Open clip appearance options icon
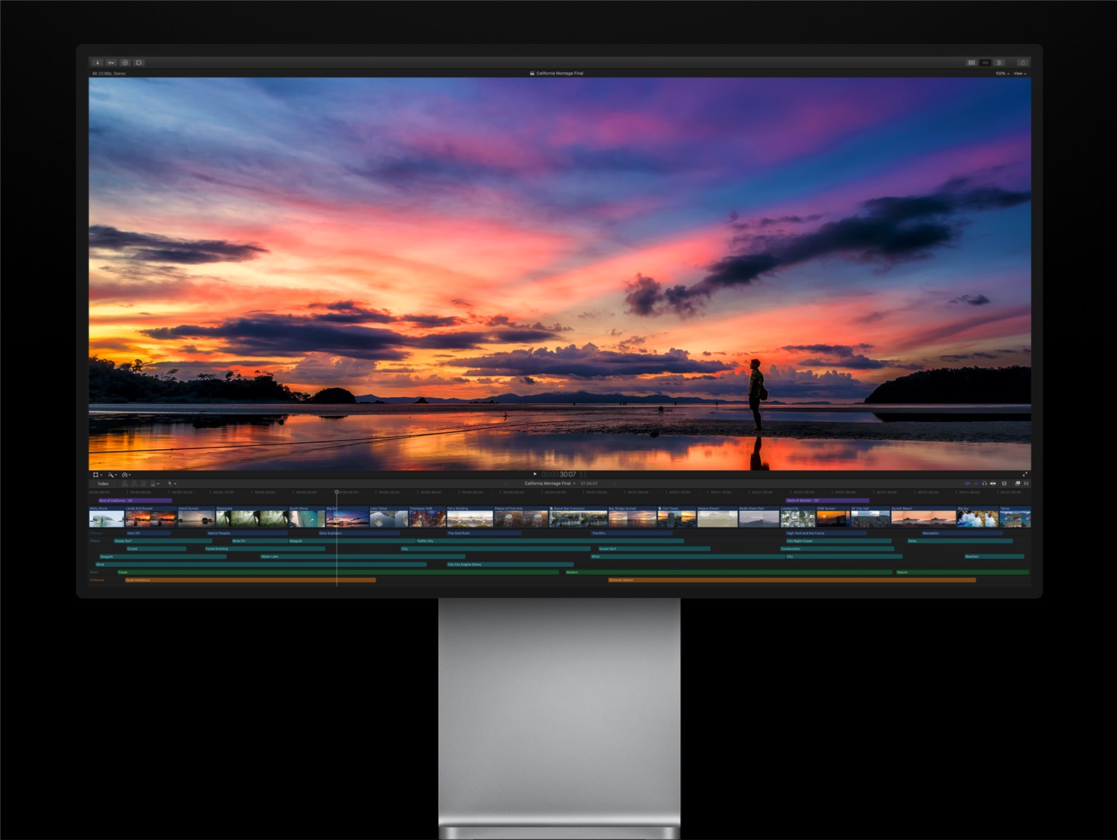This screenshot has width=1117, height=840. (1004, 483)
